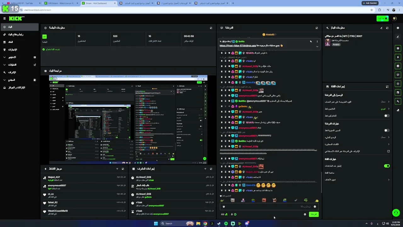Open Windows Start menu on taskbar
This screenshot has width=403, height=227.
[156, 224]
